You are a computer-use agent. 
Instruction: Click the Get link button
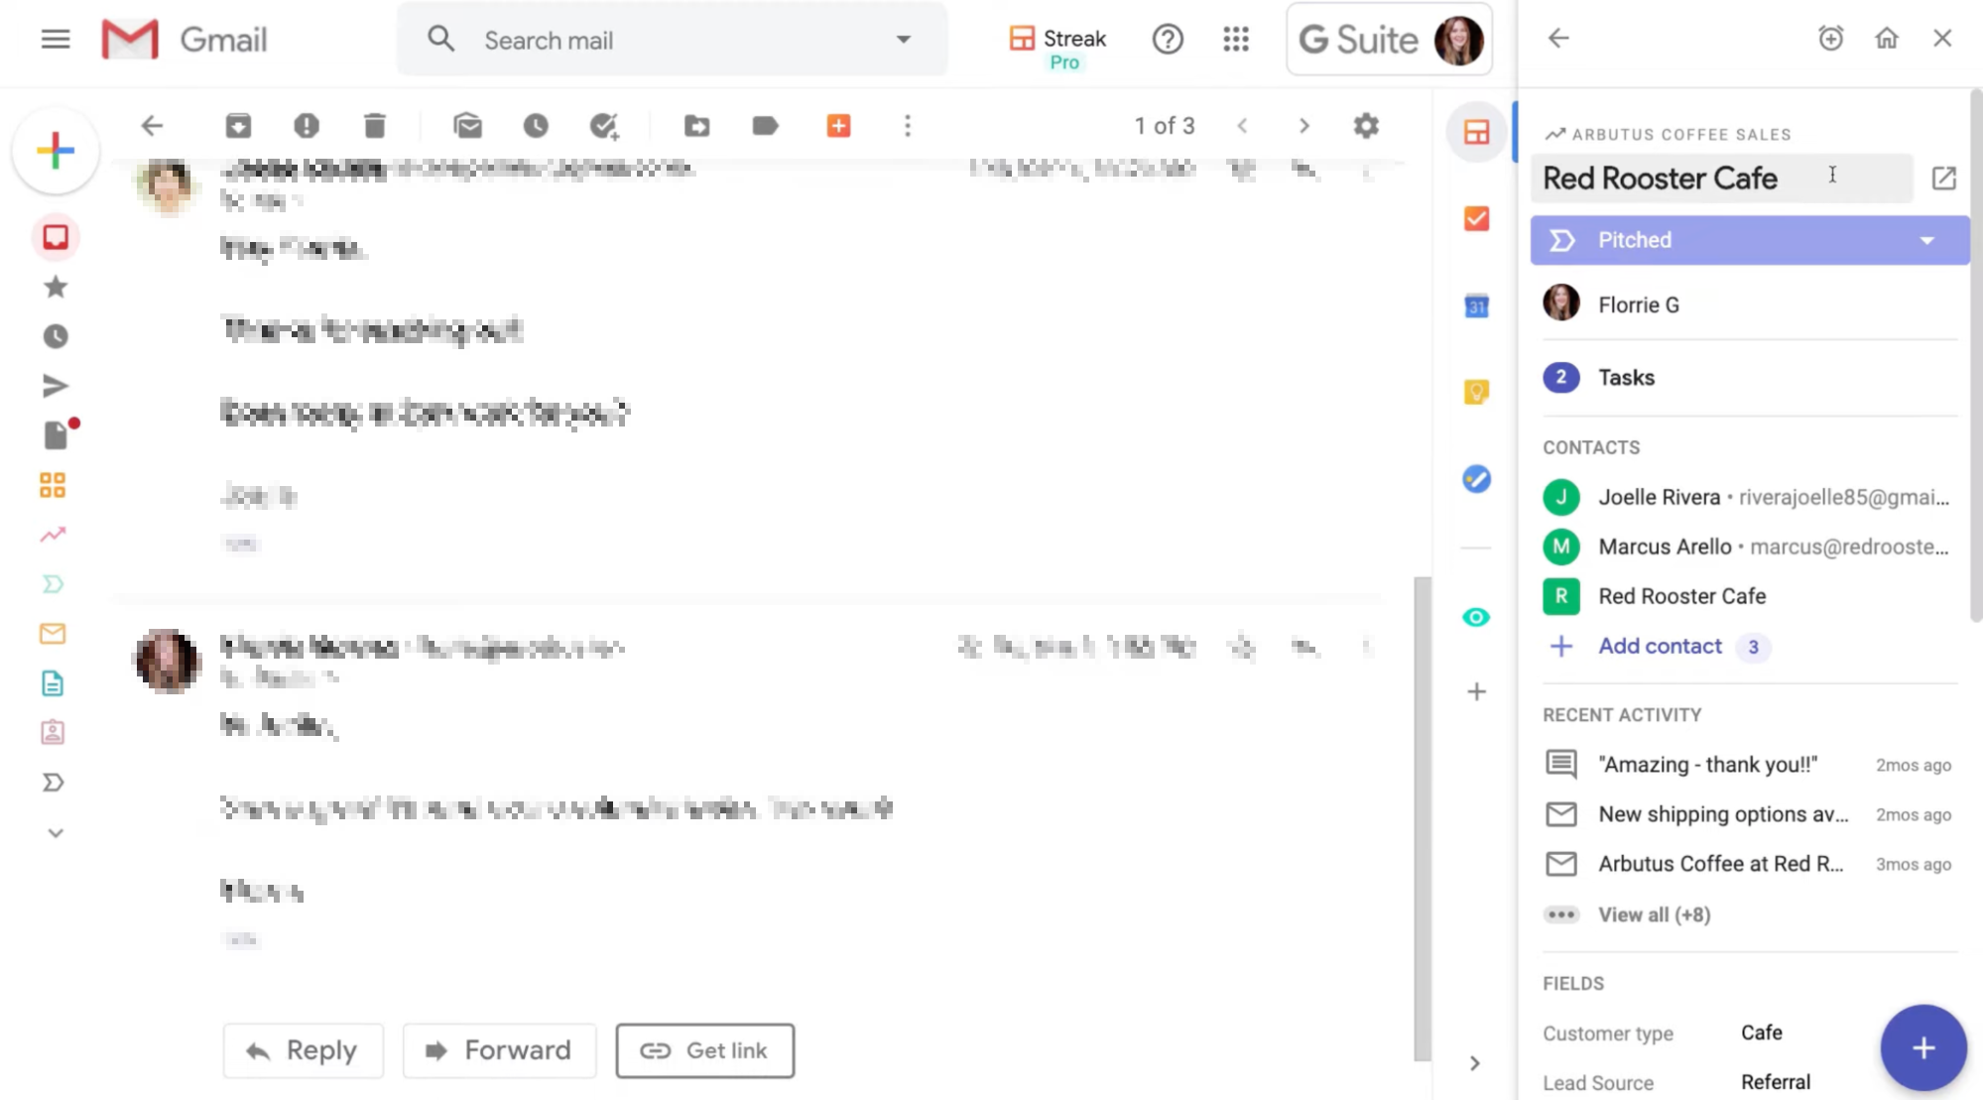pos(704,1050)
